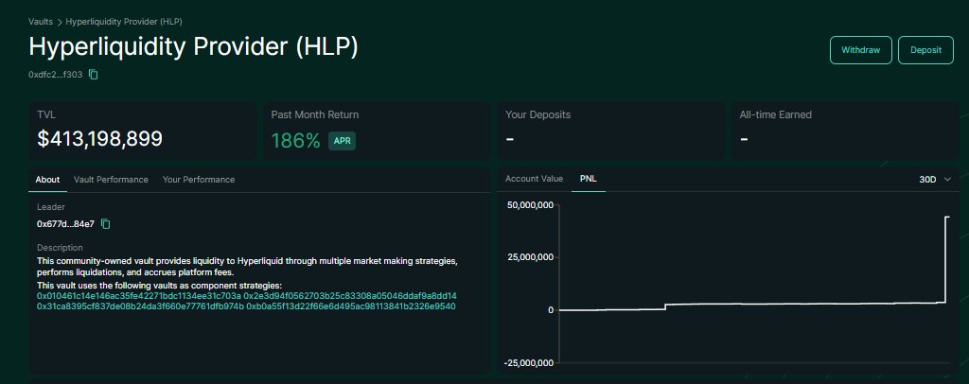Select the Hyperliquidity Provider (HLP) breadcrumb
The image size is (969, 384).
coord(124,22)
